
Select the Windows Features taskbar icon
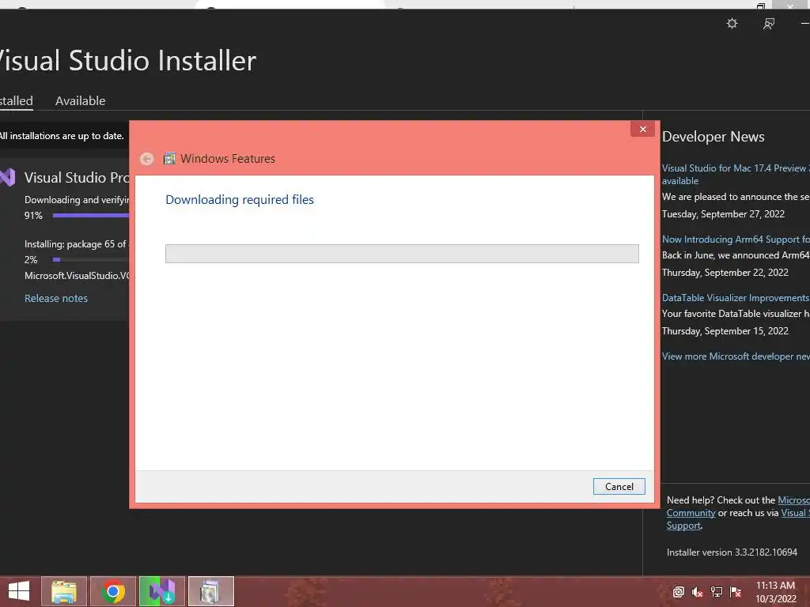(x=210, y=591)
